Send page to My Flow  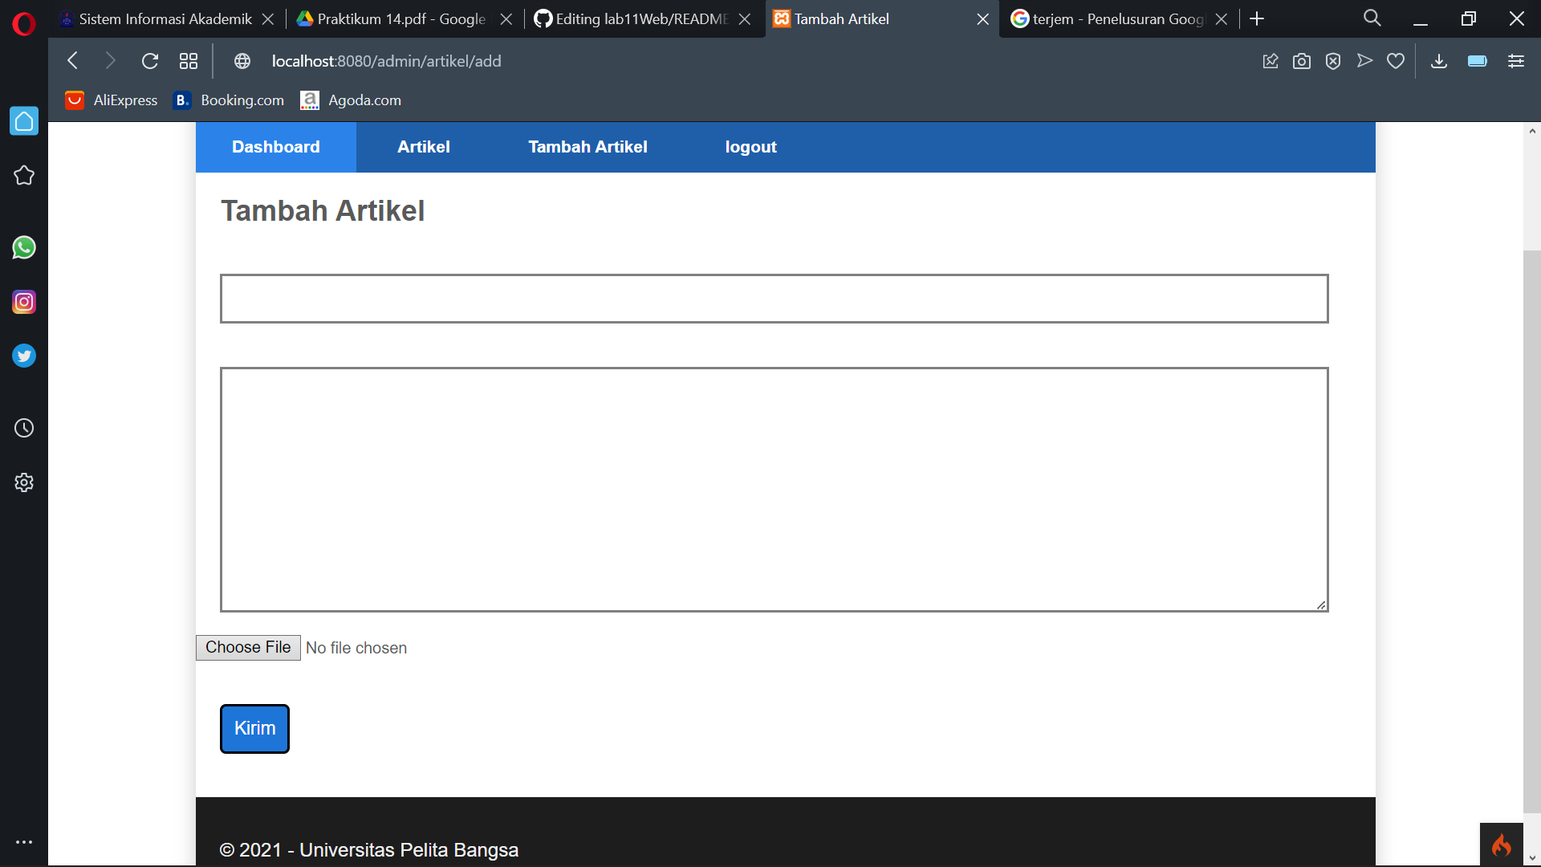(x=1364, y=60)
